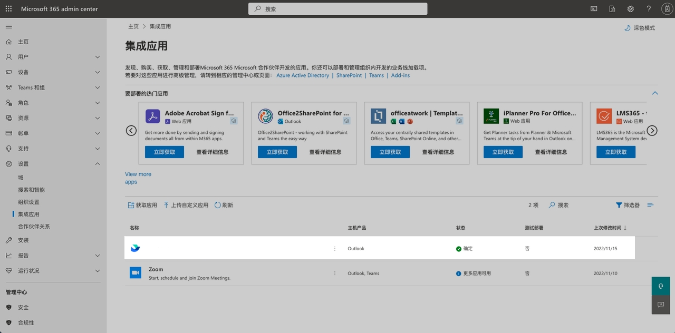
Task: Expand the 用户 navigation section
Action: 98,57
